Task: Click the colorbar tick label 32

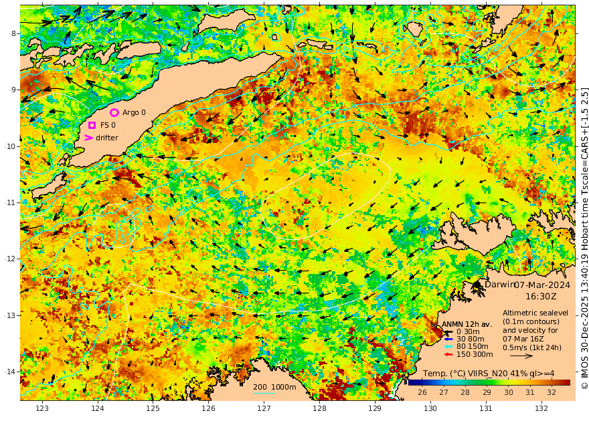Action: (551, 392)
